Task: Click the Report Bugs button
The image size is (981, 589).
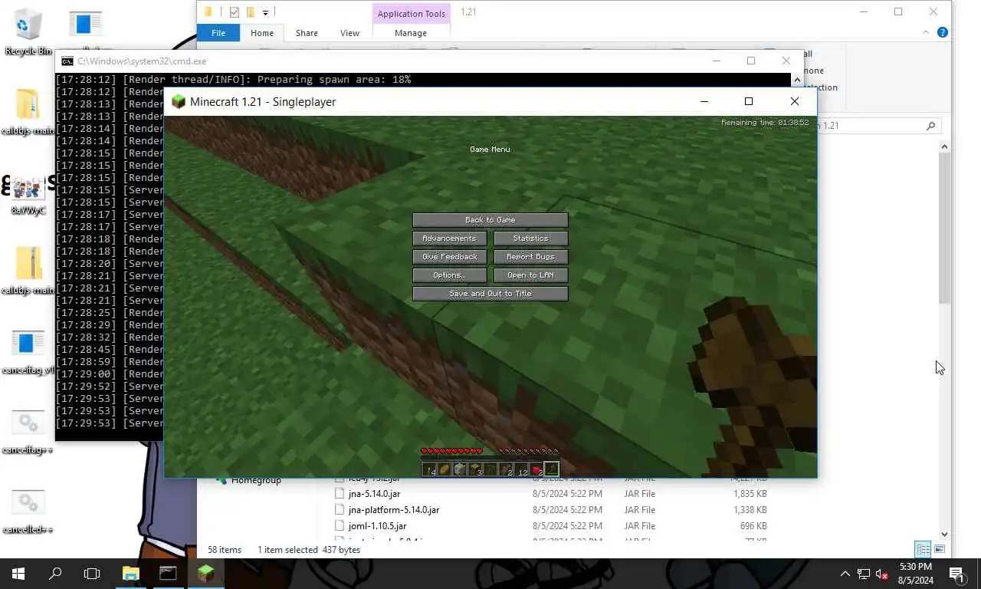Action: (x=530, y=257)
